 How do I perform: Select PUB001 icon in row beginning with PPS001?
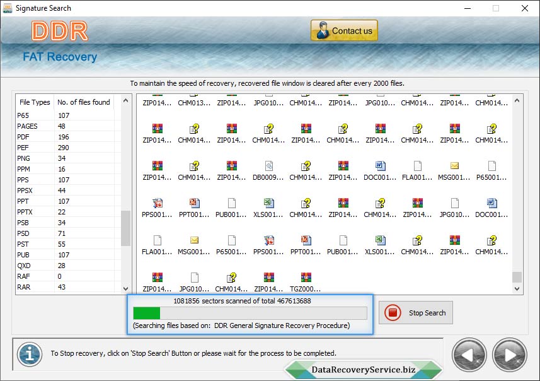pyautogui.click(x=231, y=203)
